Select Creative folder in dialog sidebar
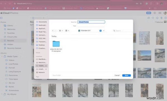The width and height of the screenshot is (167, 101). 42,48
